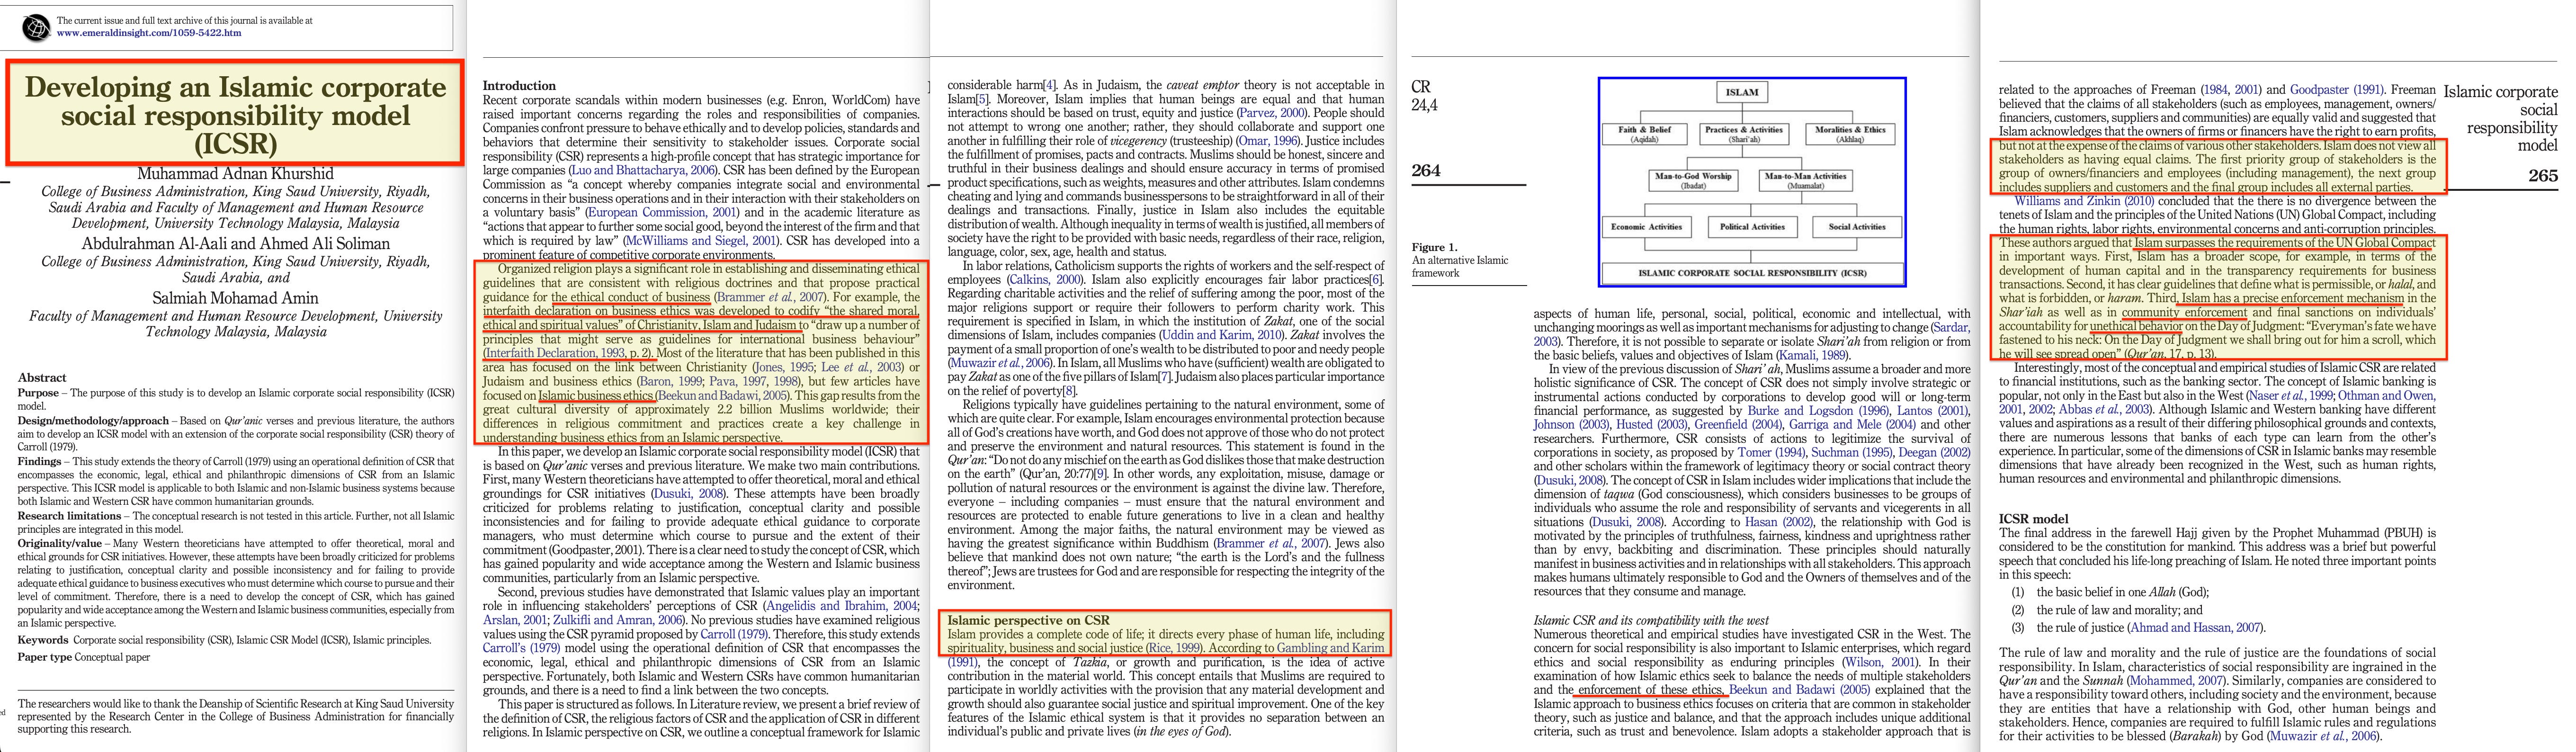Select author name 'Muhammad Adnan Khurshid'

pyautogui.click(x=235, y=174)
